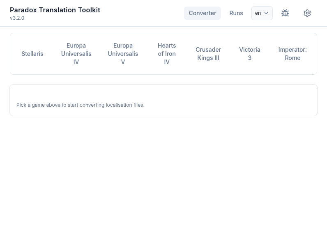Select Victoria 3

(x=250, y=54)
